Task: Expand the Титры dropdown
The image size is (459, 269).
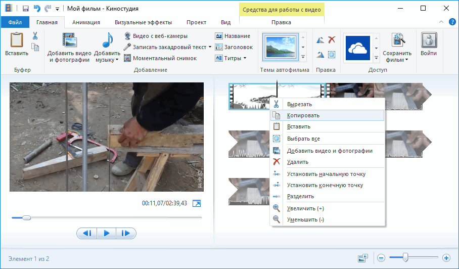Action: click(245, 58)
